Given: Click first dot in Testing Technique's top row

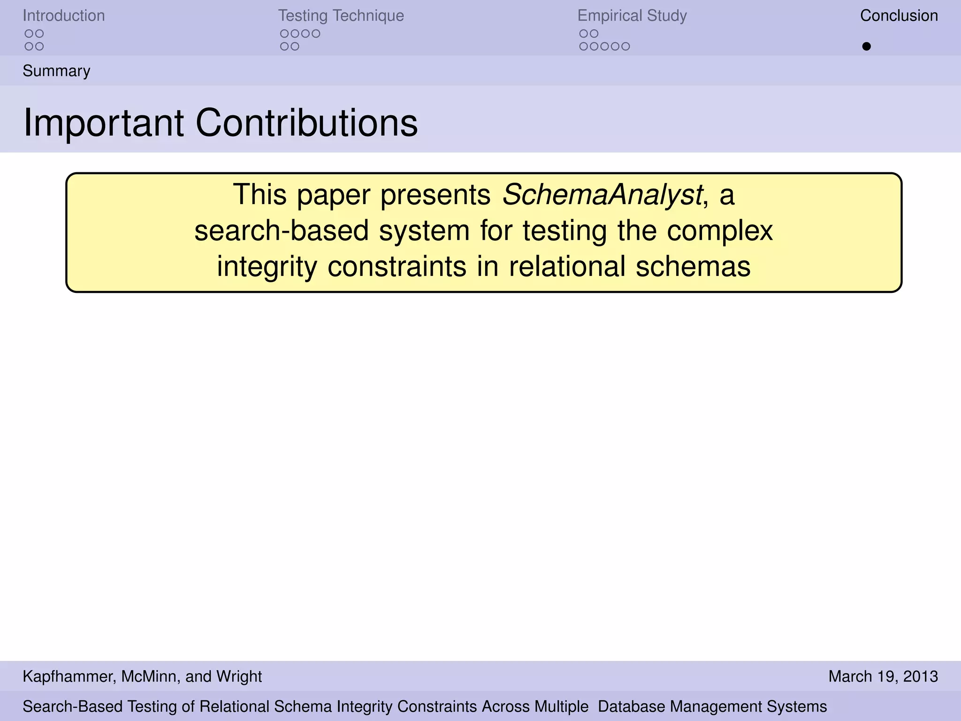Looking at the screenshot, I should click(x=284, y=34).
